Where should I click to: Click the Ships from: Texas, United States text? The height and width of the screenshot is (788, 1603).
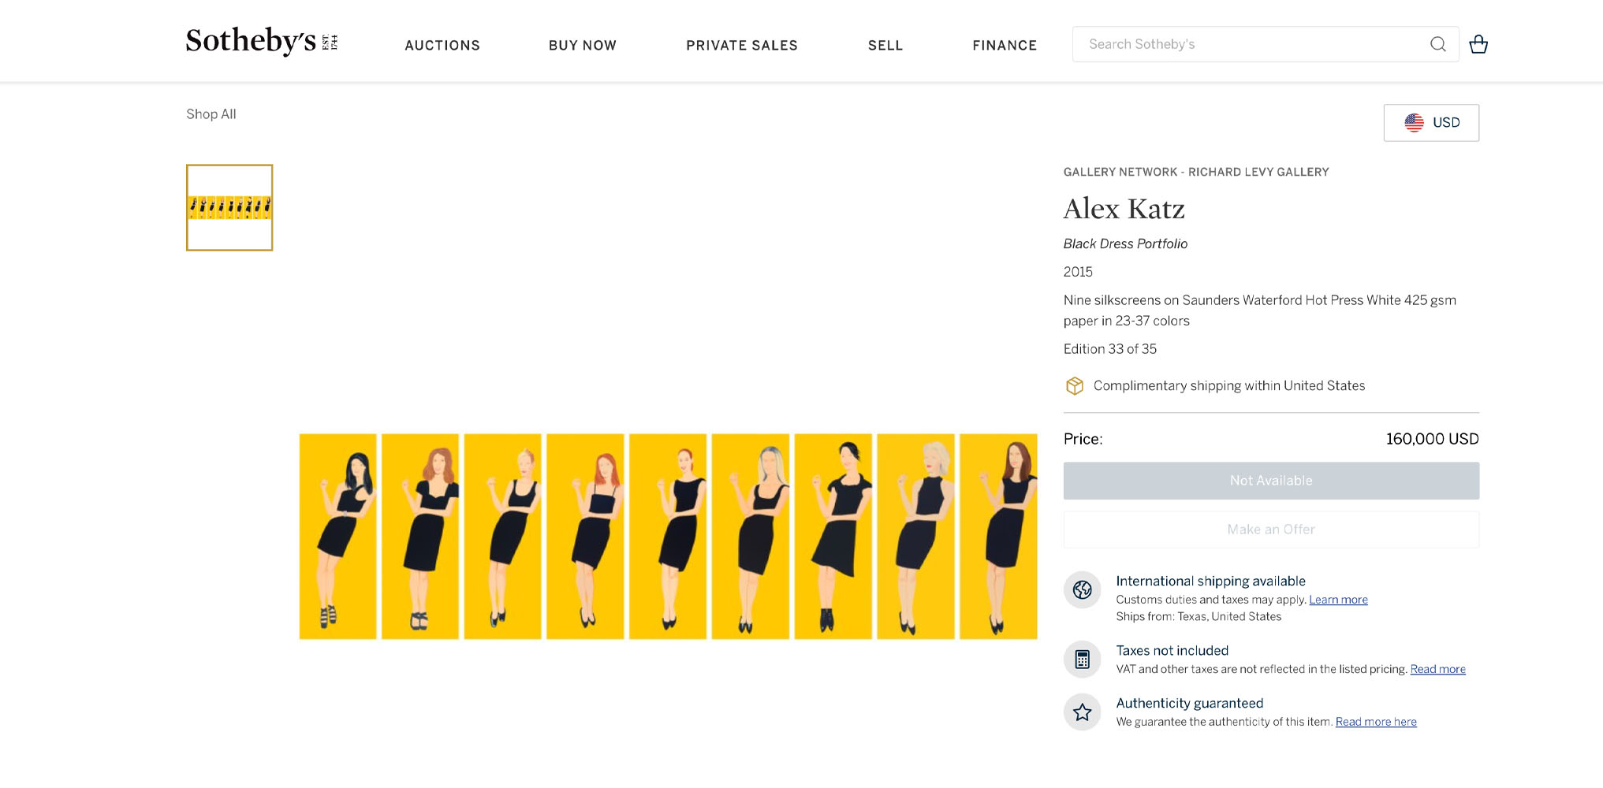click(x=1199, y=617)
